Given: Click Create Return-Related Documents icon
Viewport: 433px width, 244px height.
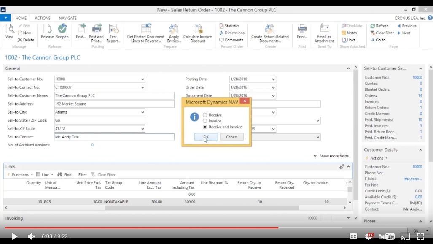Looking at the screenshot, I should (x=270, y=33).
